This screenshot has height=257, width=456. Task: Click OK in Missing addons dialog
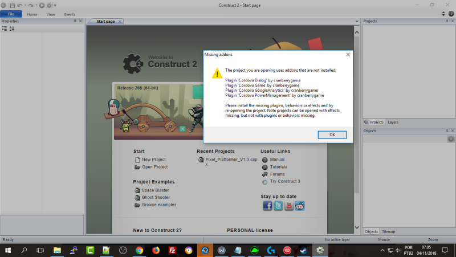pos(332,134)
